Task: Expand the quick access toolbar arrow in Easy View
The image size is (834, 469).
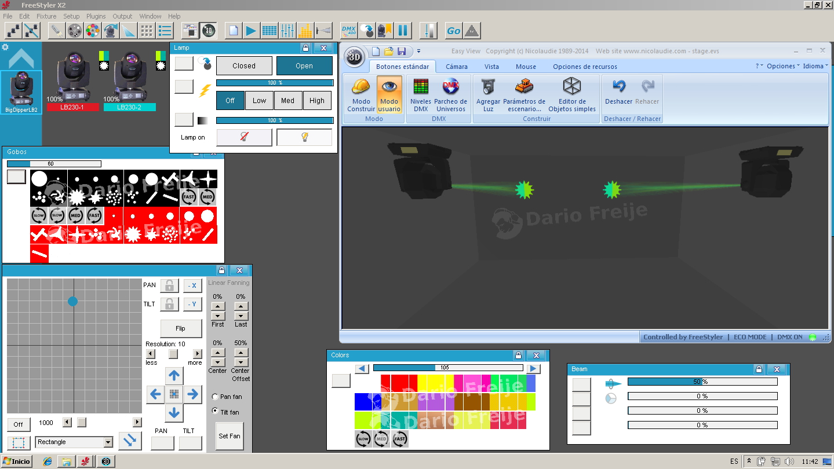Action: [x=418, y=52]
